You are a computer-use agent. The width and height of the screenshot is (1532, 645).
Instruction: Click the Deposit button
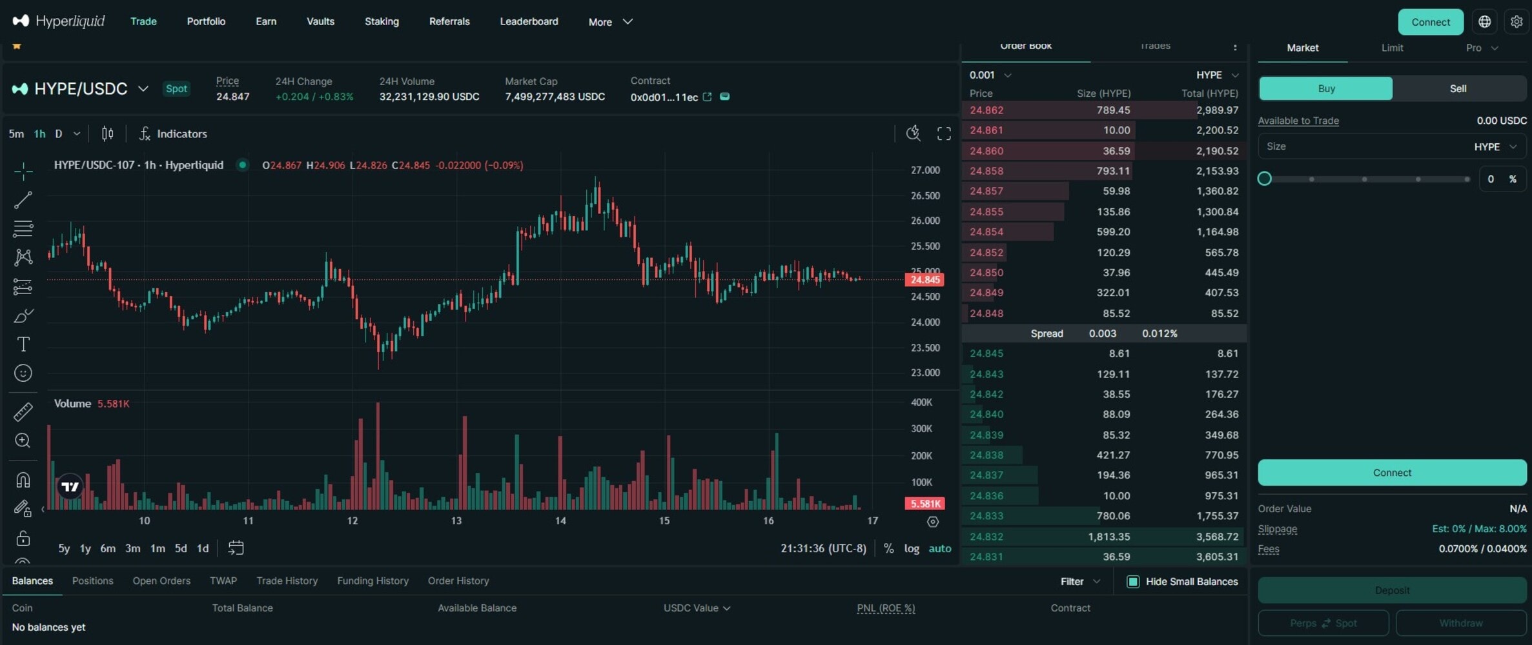coord(1391,590)
